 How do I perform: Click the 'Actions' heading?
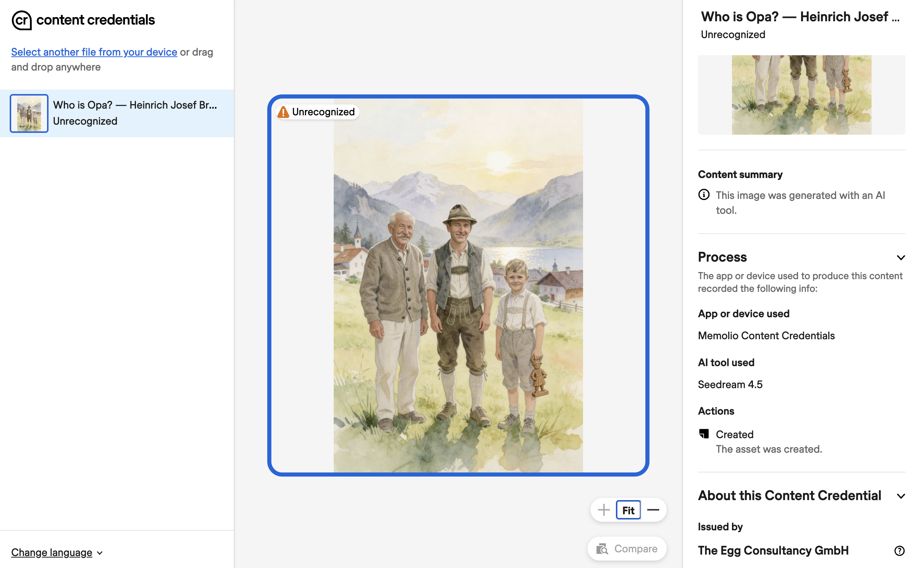[716, 411]
